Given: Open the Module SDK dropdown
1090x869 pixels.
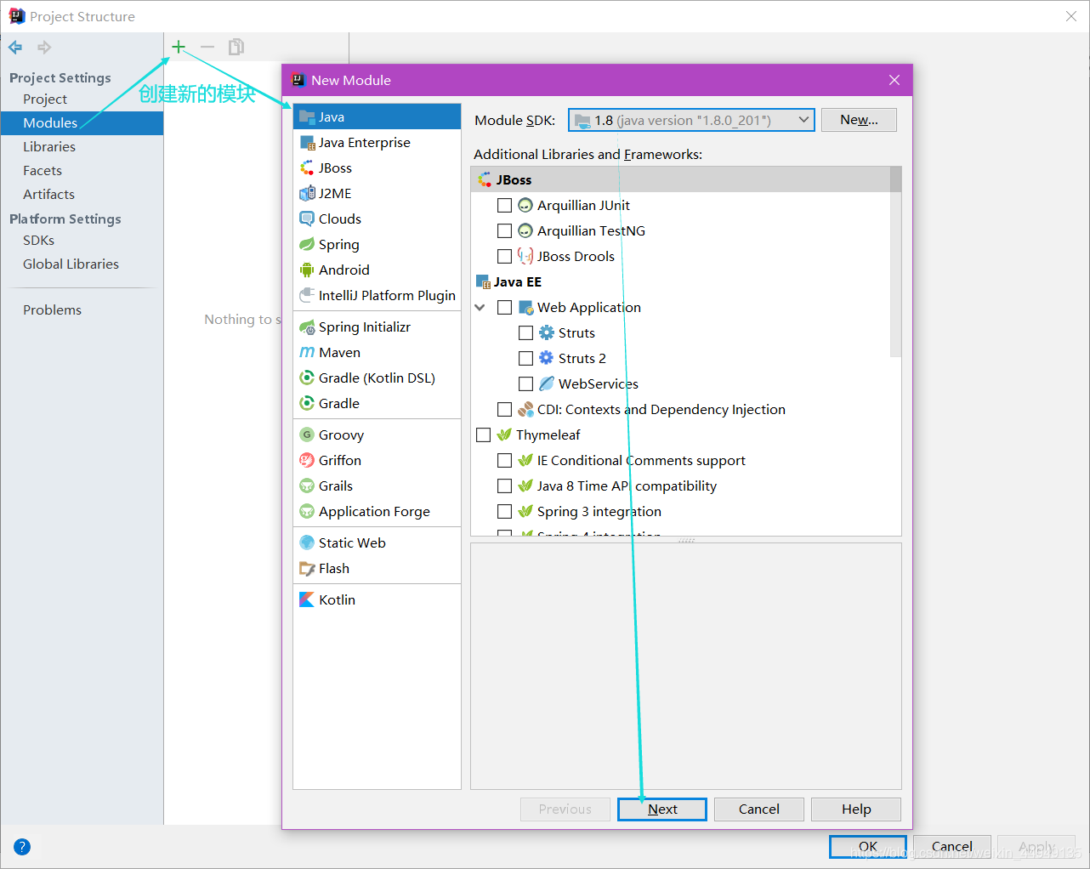Looking at the screenshot, I should [691, 120].
